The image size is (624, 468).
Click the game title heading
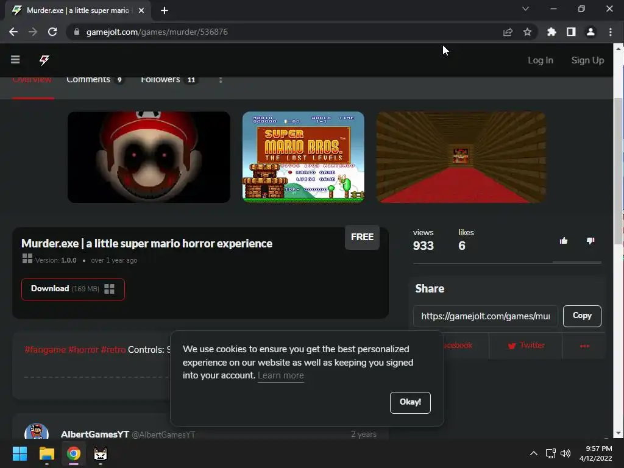click(x=147, y=244)
